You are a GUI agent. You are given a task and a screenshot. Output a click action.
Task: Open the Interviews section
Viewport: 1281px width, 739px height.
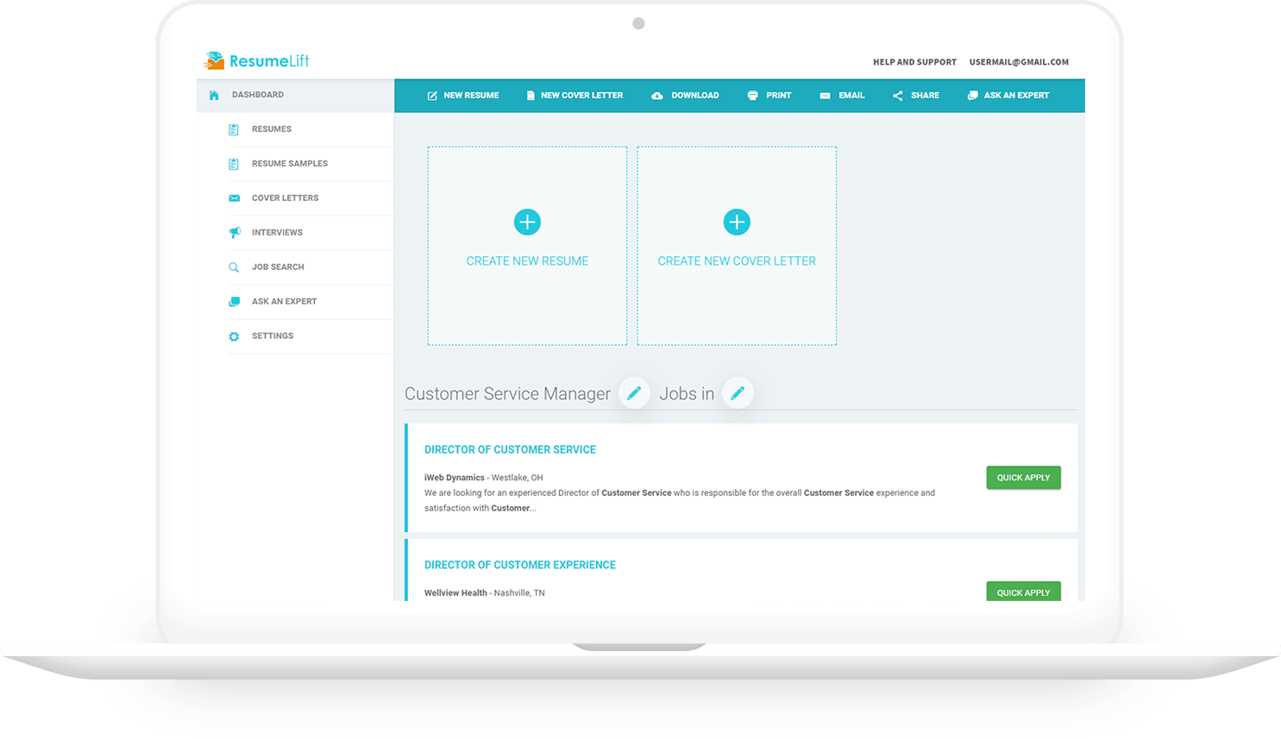(x=277, y=233)
